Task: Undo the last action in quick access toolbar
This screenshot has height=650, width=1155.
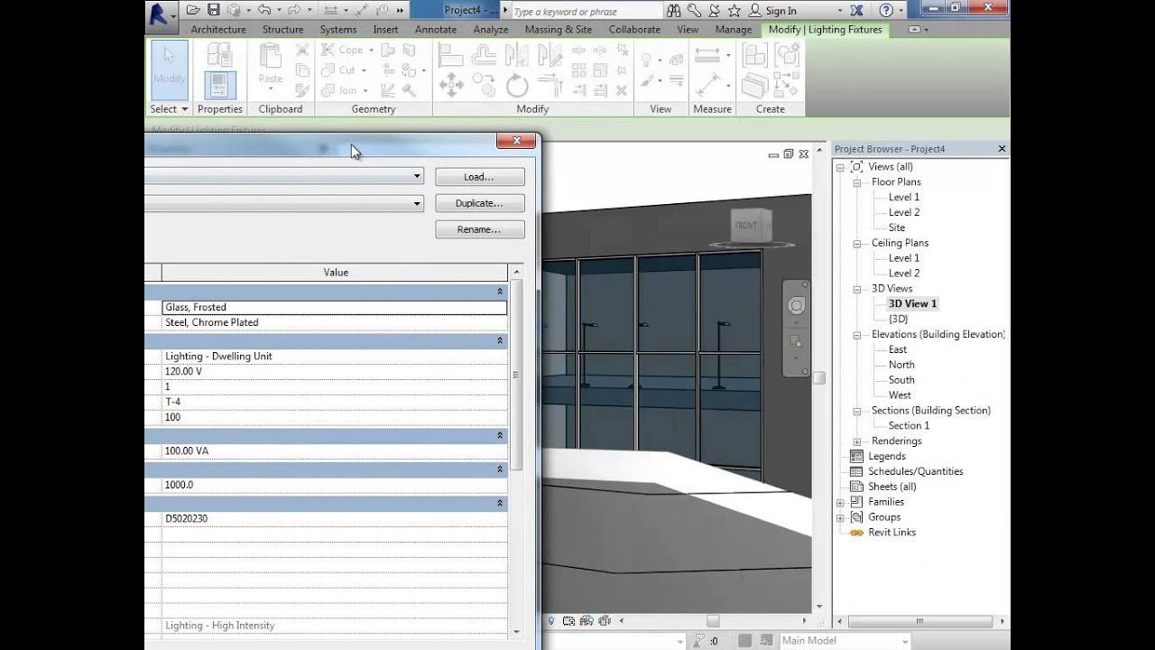Action: pos(264,11)
